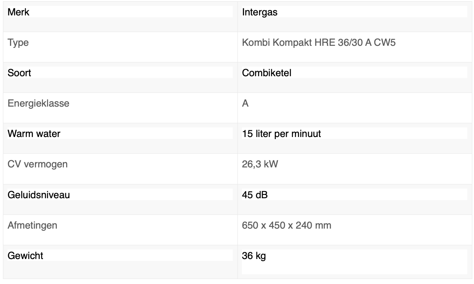Focus the Warm water label field
Viewport: 474px width, 284px height.
pos(120,134)
